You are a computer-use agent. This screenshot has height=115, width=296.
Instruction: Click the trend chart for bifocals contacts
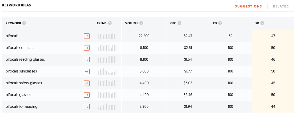[x=107, y=48]
